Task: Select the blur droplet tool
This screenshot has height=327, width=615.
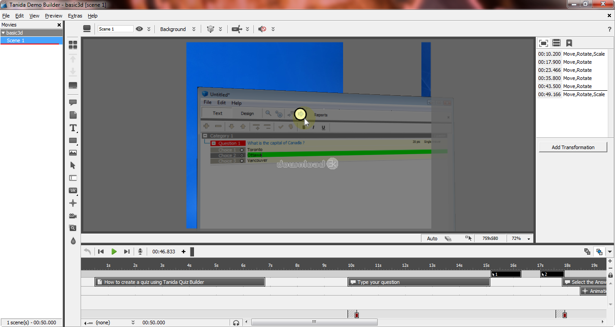Action: 73,241
